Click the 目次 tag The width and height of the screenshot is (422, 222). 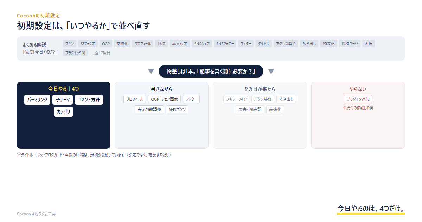coord(161,44)
